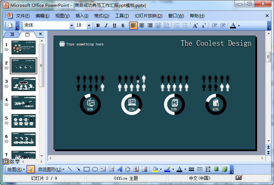Select slide 3 thumbnail
274x185 pixels.
23,84
